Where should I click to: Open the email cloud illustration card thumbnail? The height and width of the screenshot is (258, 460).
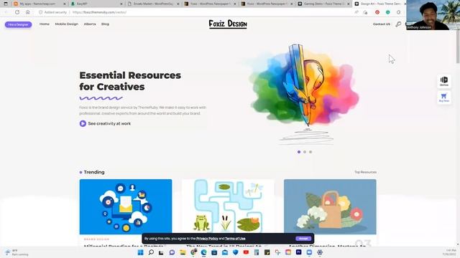point(126,206)
